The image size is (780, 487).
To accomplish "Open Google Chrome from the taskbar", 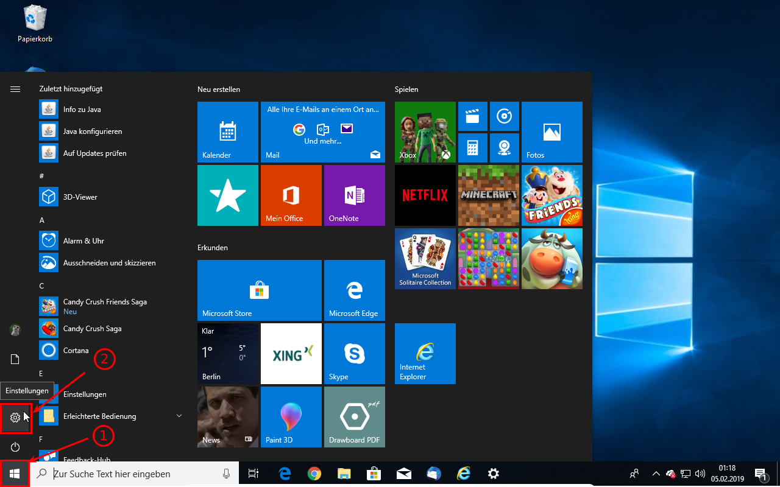I will point(314,474).
